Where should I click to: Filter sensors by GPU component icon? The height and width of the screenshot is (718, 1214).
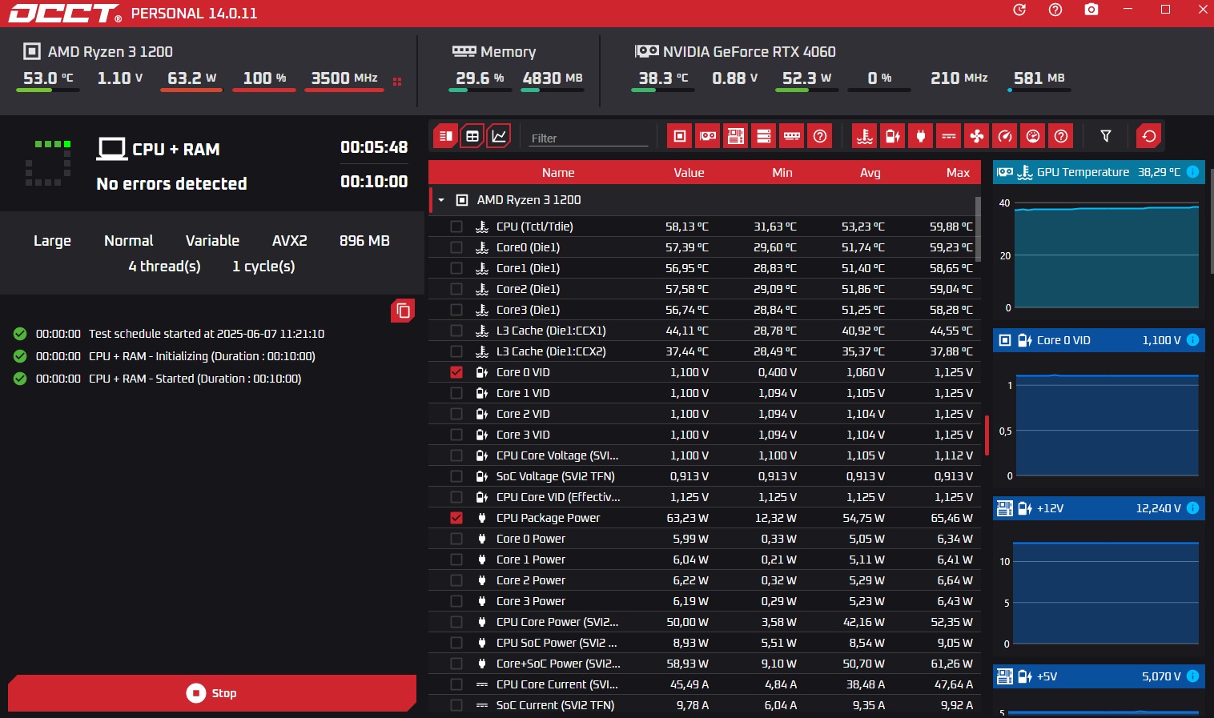(x=708, y=136)
